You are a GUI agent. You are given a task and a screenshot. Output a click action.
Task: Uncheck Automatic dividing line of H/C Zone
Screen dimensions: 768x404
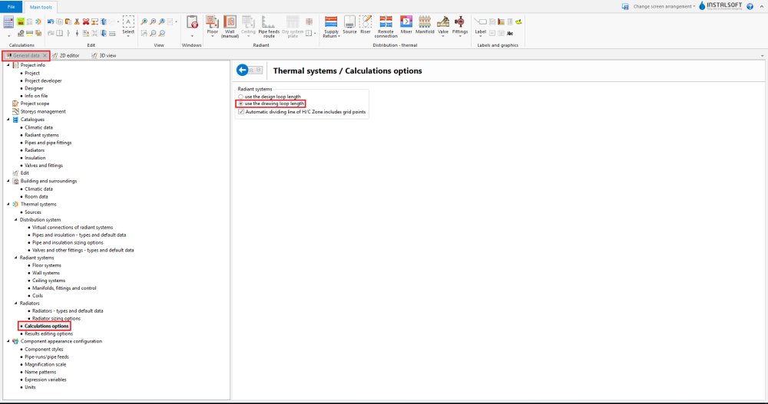[241, 111]
